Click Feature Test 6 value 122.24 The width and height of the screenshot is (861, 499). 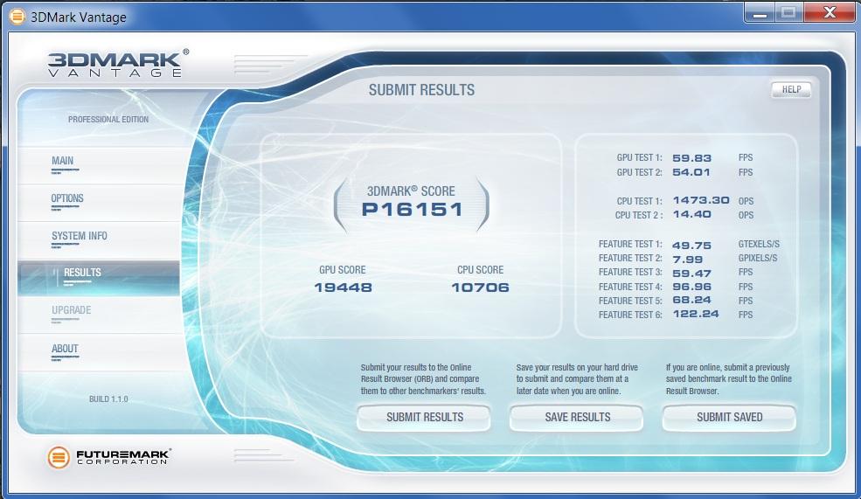click(696, 314)
